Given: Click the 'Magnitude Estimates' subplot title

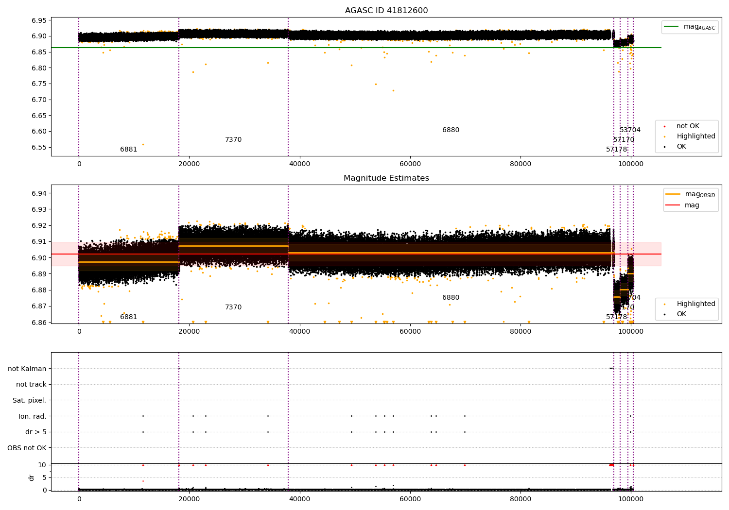Looking at the screenshot, I should tap(386, 178).
